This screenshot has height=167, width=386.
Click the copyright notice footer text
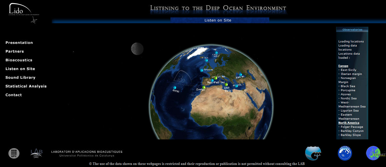click(197, 164)
